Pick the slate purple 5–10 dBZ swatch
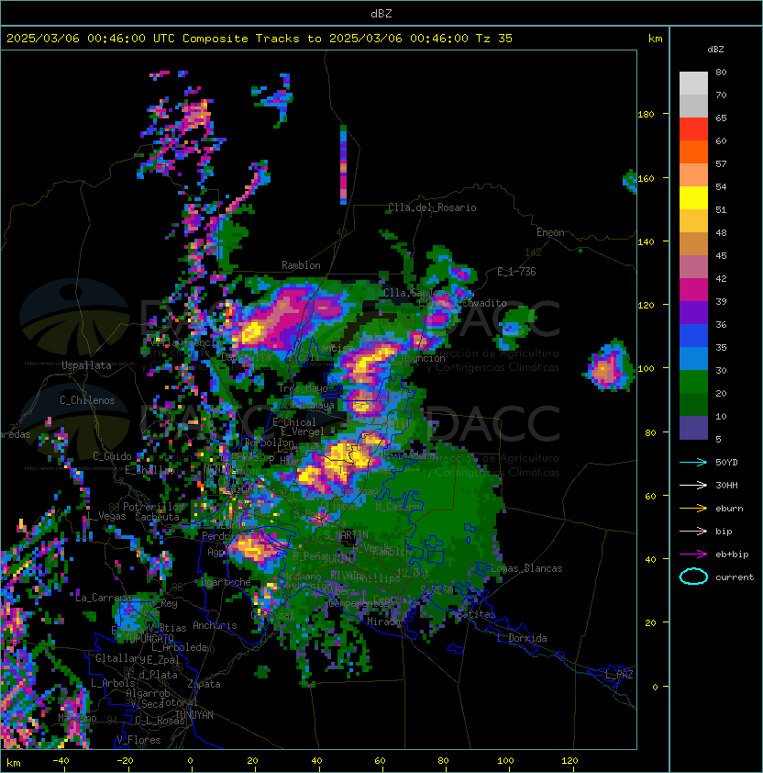Image resolution: width=763 pixels, height=773 pixels. click(693, 428)
